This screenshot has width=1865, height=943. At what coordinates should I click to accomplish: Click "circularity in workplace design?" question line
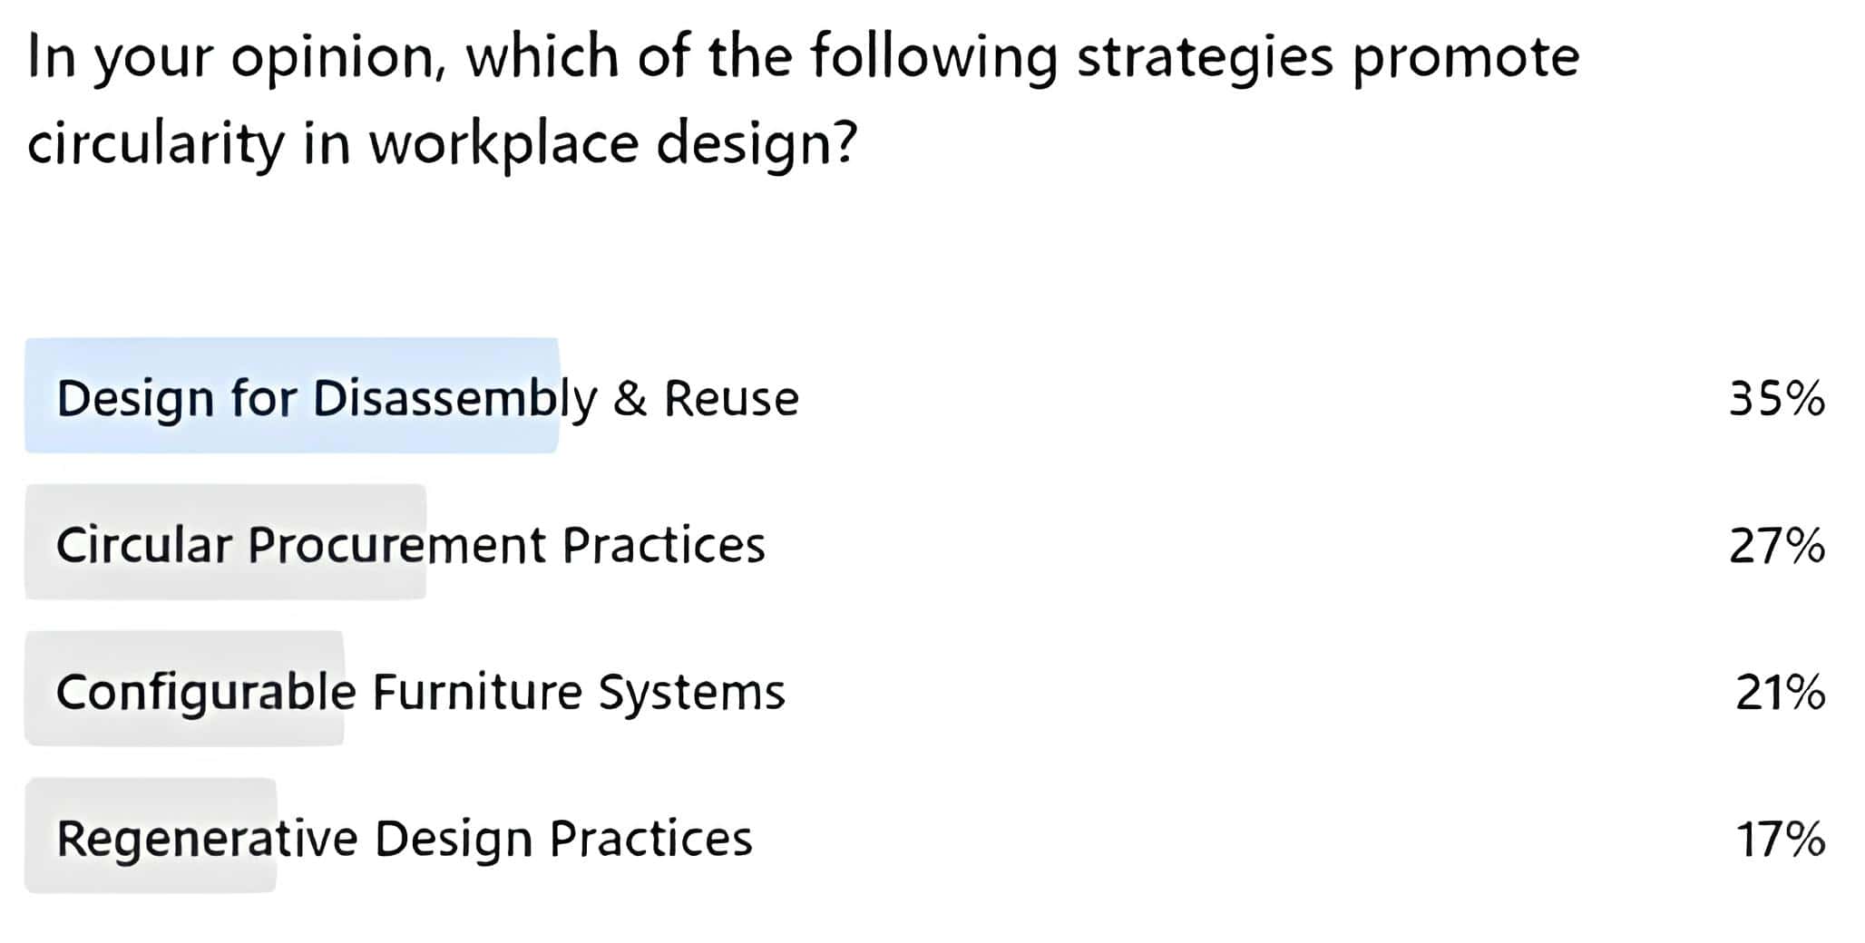(442, 143)
